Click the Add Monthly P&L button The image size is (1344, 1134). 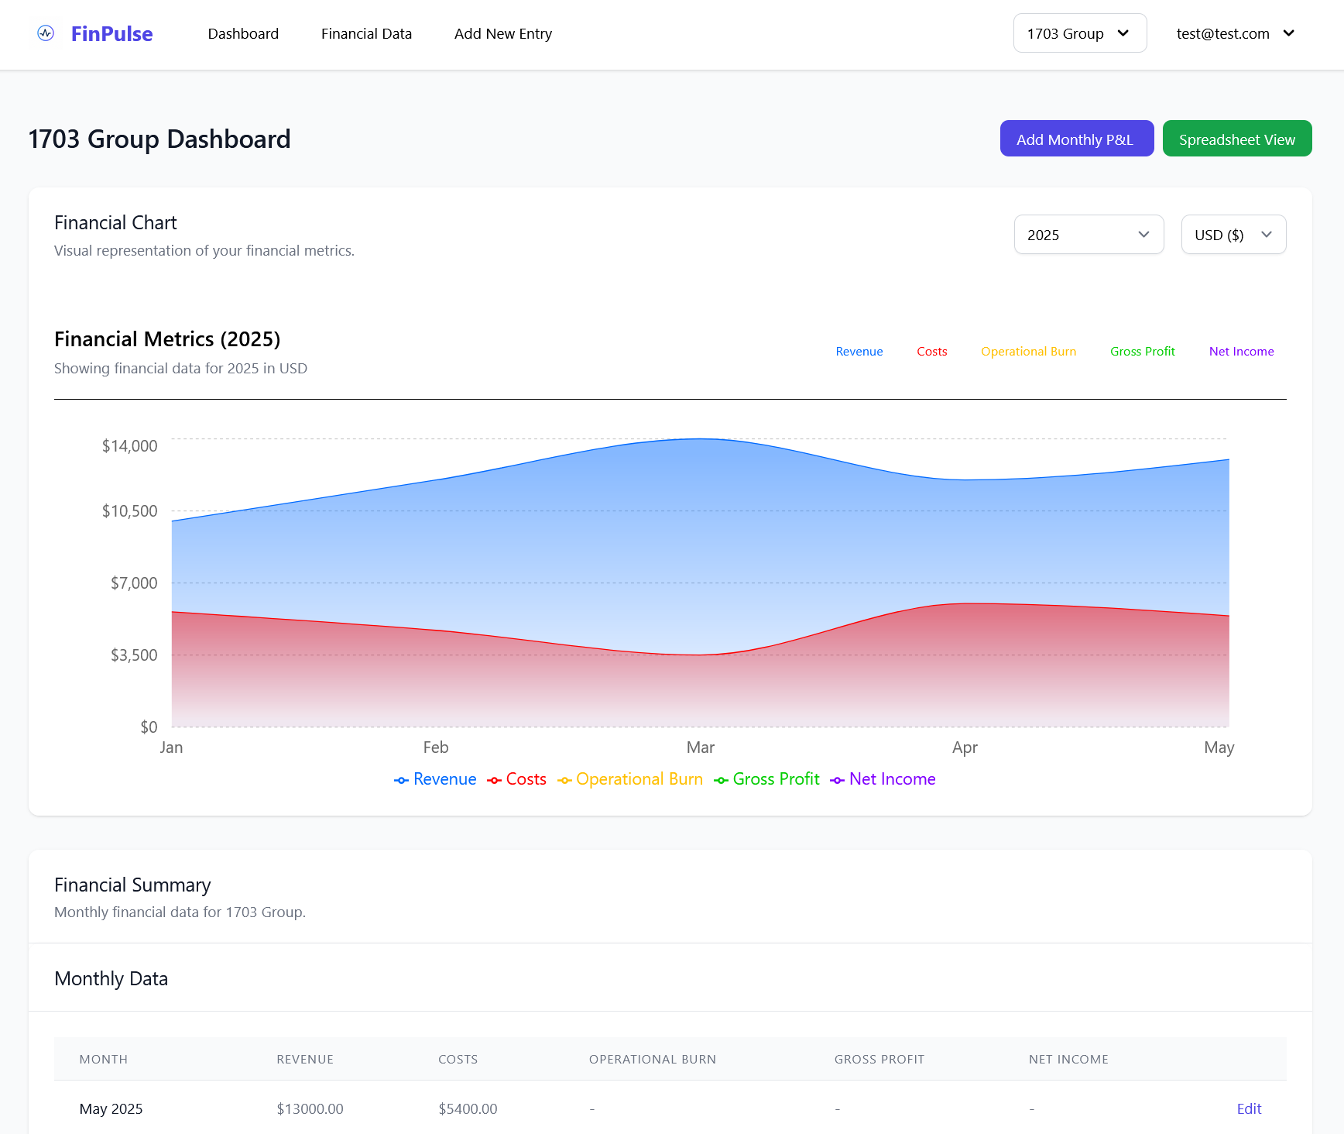(1076, 139)
